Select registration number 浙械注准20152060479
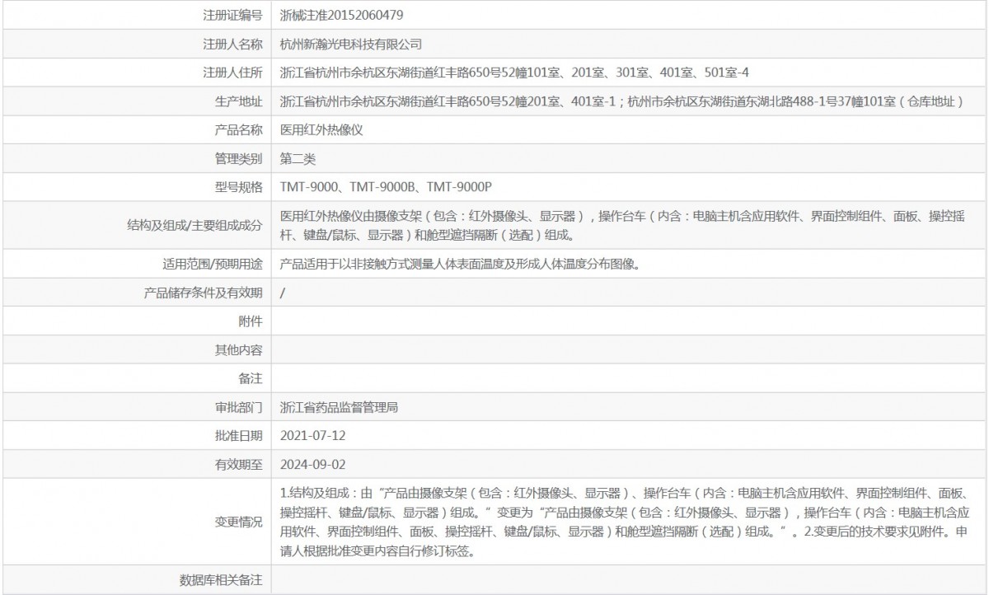This screenshot has width=989, height=595. coord(342,16)
